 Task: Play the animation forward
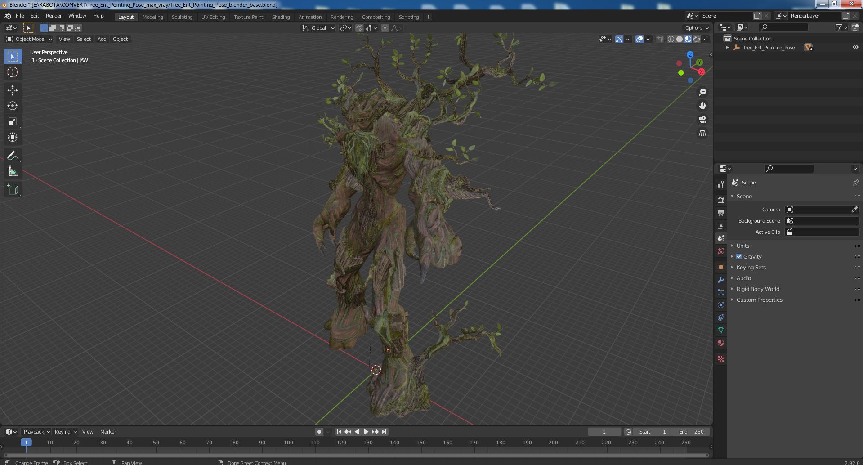(x=366, y=432)
